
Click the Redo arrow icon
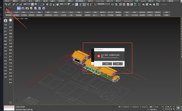(x=9, y=4)
